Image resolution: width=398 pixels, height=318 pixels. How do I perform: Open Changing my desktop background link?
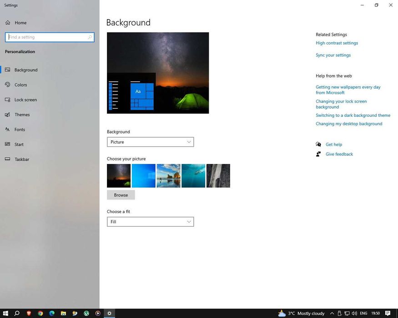[x=349, y=124]
